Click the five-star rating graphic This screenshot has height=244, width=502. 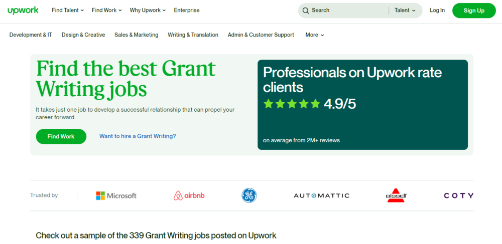[x=292, y=104]
